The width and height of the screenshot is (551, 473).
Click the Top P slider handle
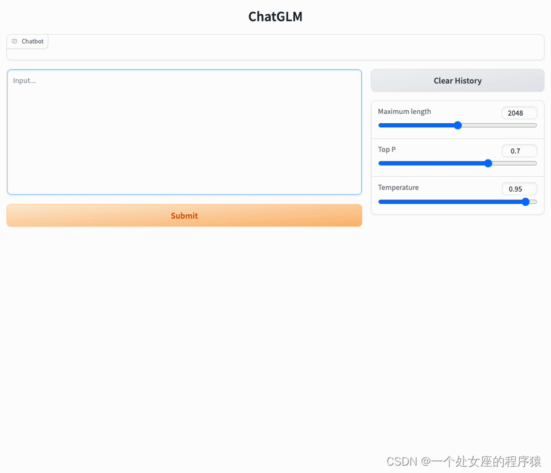(488, 163)
